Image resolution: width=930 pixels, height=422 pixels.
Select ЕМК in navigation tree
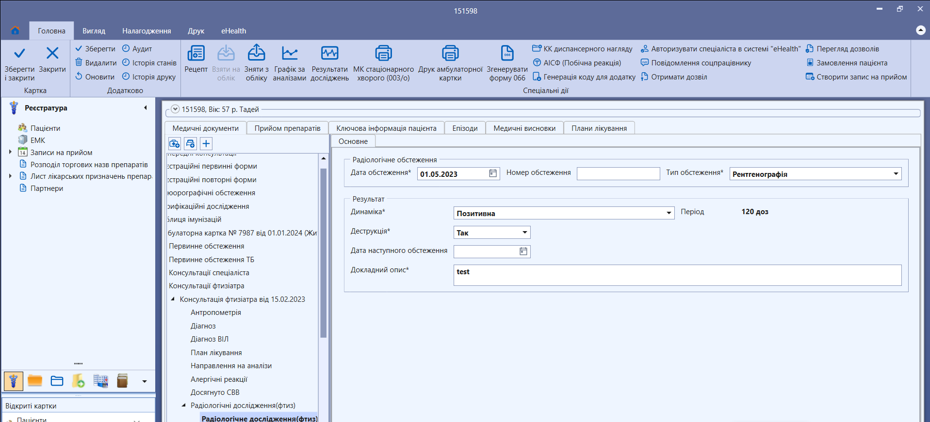coord(38,140)
